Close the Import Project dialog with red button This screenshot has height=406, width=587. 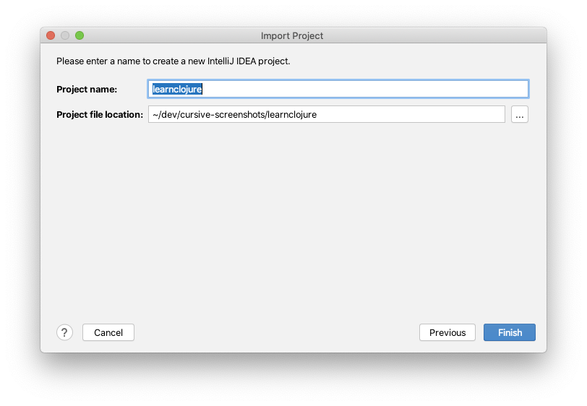pyautogui.click(x=51, y=35)
